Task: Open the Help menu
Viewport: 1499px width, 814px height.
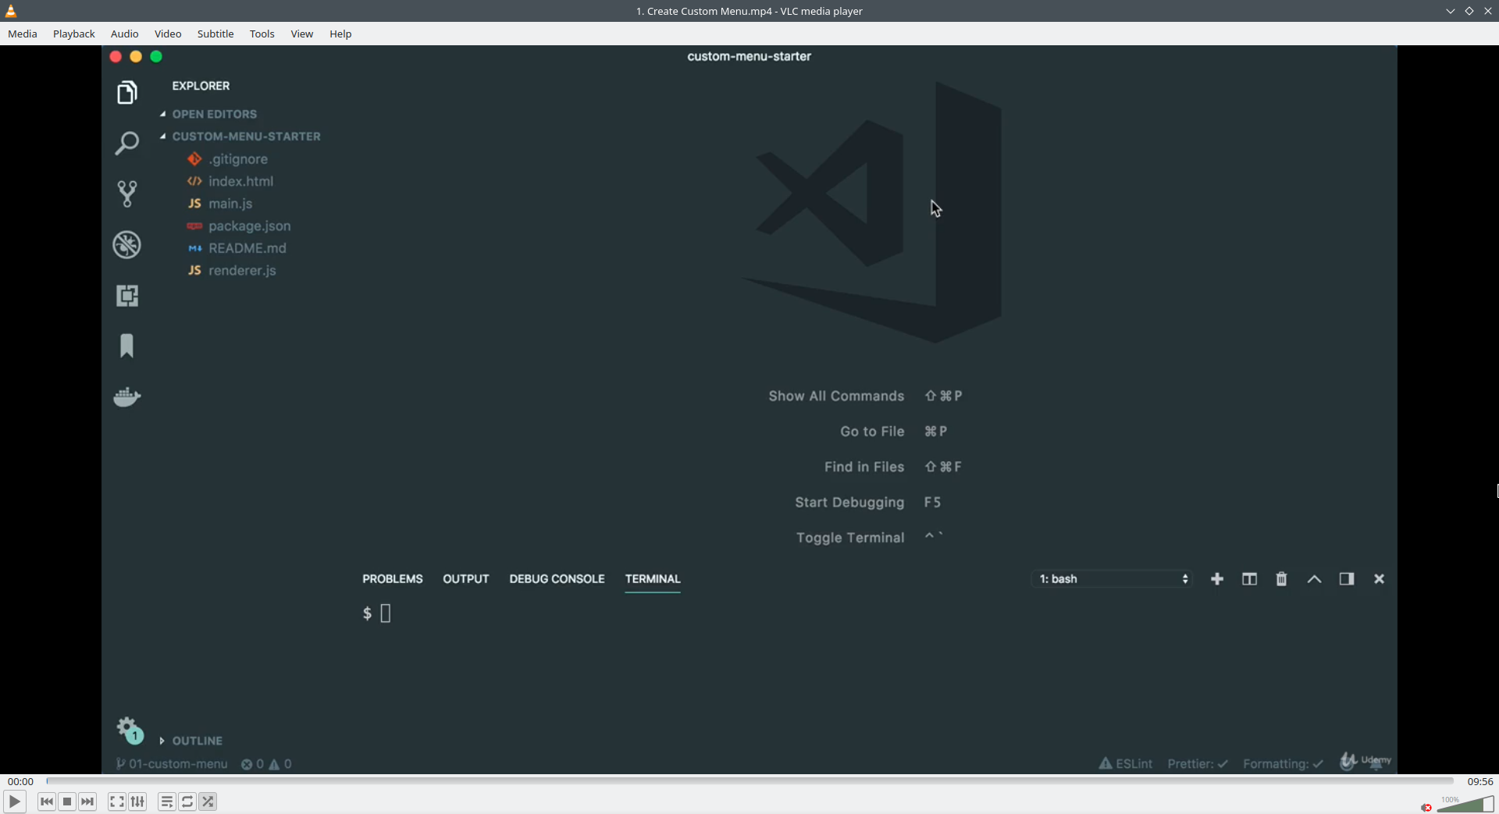Action: (340, 34)
